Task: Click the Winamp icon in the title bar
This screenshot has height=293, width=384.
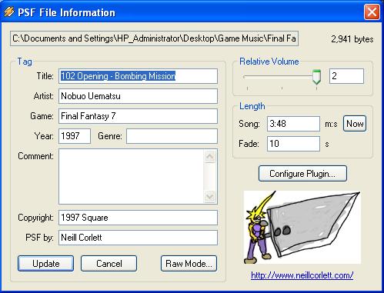Action: tap(9, 12)
